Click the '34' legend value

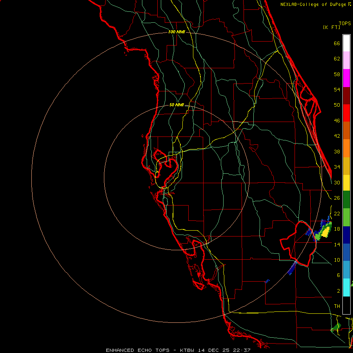(x=337, y=167)
